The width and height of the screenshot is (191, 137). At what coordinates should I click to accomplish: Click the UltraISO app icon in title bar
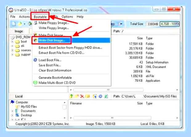tap(11, 10)
